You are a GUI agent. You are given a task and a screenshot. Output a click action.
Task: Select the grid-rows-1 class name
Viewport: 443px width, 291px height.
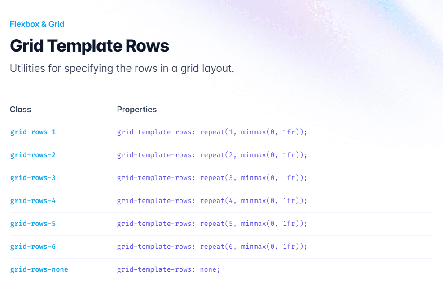33,132
